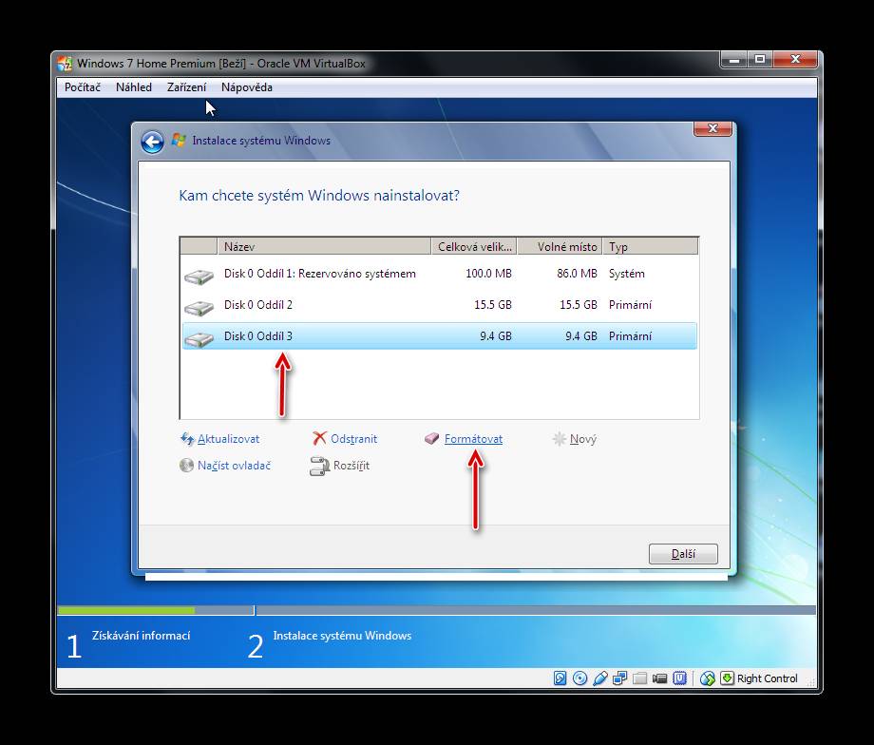Open the Náhled menu
The width and height of the screenshot is (874, 745).
tap(134, 87)
